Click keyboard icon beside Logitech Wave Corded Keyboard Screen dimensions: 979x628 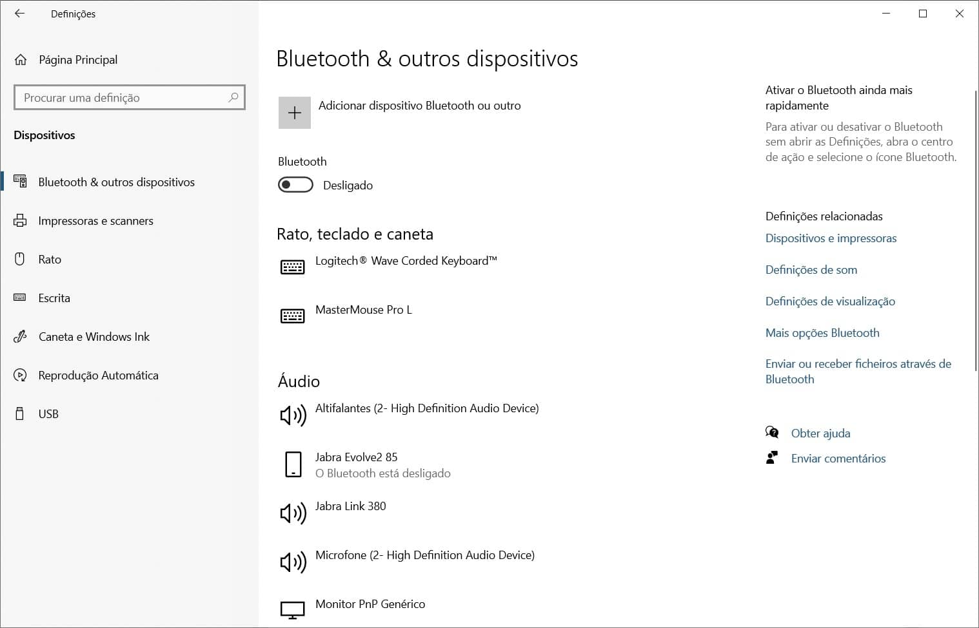click(293, 266)
